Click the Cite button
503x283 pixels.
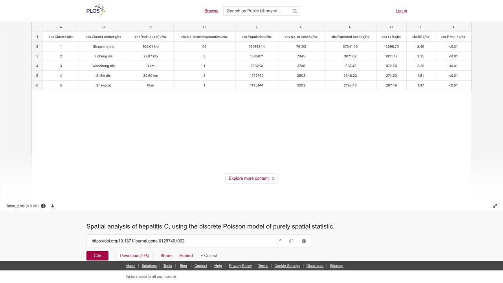tap(97, 255)
